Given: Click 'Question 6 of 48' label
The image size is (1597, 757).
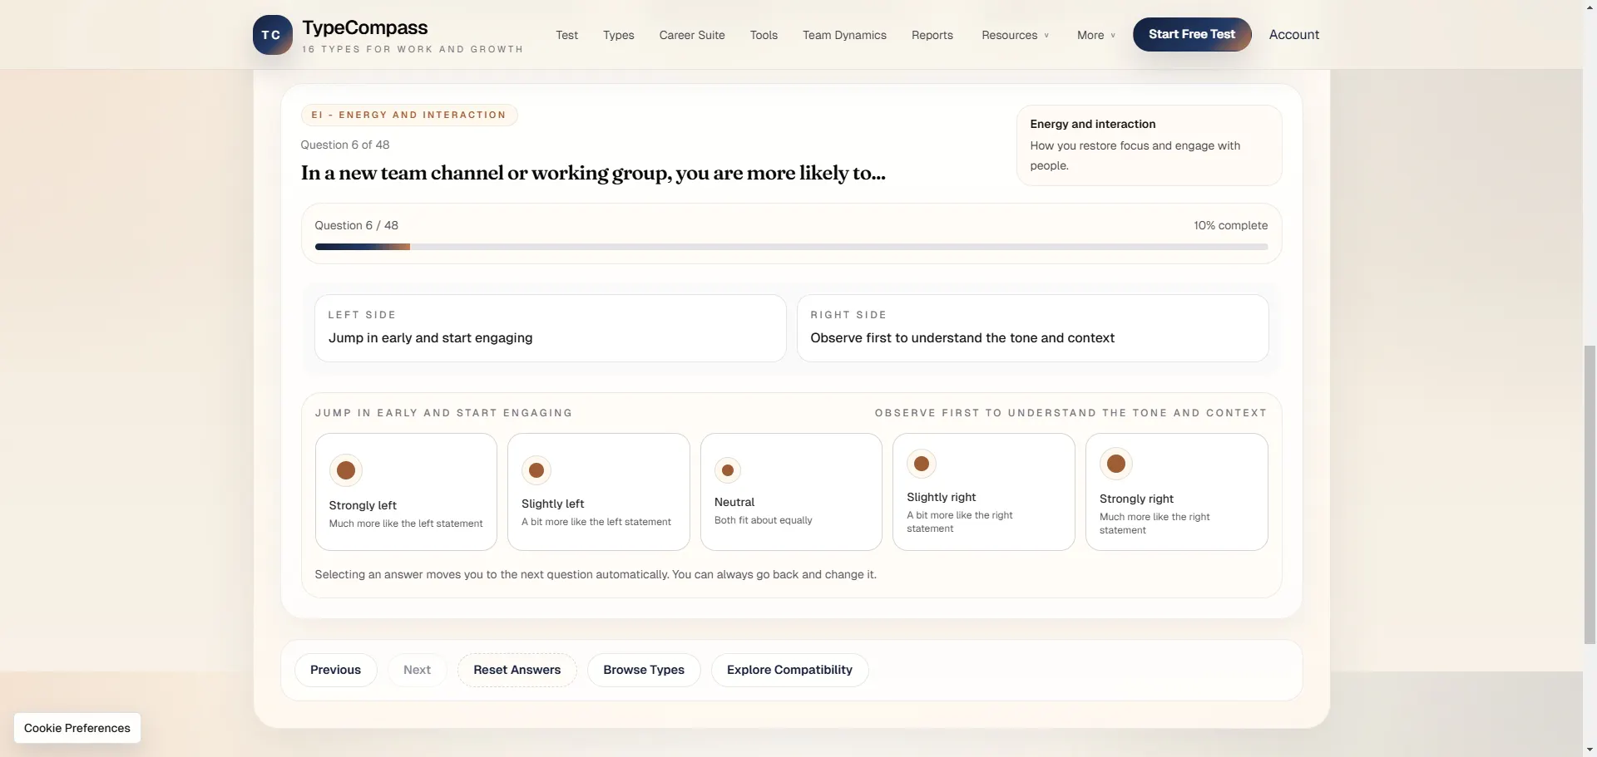Looking at the screenshot, I should (345, 145).
